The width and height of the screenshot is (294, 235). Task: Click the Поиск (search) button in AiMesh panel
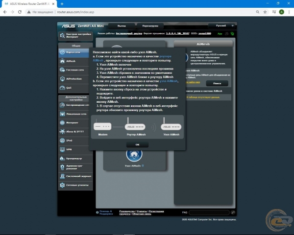coord(217,83)
